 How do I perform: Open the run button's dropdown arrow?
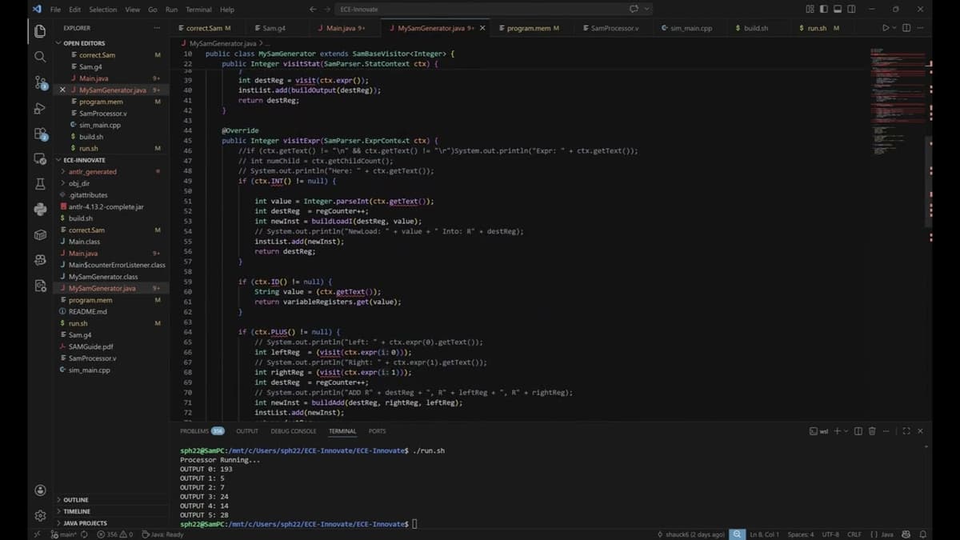point(894,28)
